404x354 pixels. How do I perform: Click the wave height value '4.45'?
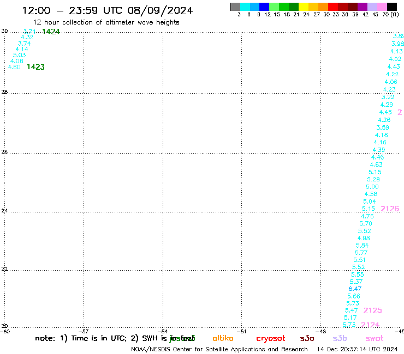385,112
